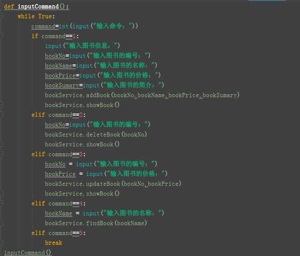Viewport: 300px width, 256px height.
Task: Click the inputCommand function name in definition
Action: [38, 7]
